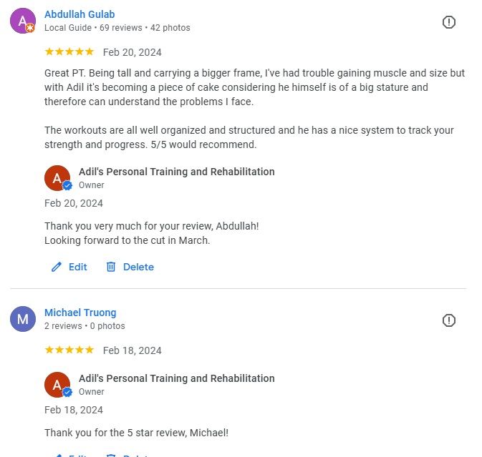
Task: Click "2 reviews • 0 photos" under Michael Truong
Action: tap(85, 326)
